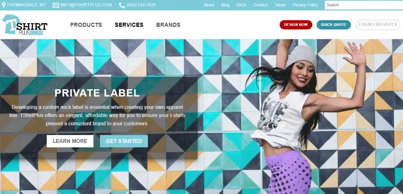Image resolution: width=403 pixels, height=194 pixels.
Task: View the Privacy Policy link
Action: (x=305, y=5)
